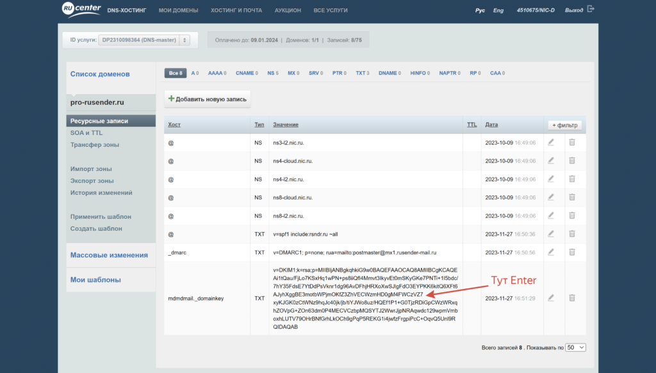Viewport: 656px width, 373px height.
Task: Delete the _dmarc TXT record
Action: tap(572, 252)
